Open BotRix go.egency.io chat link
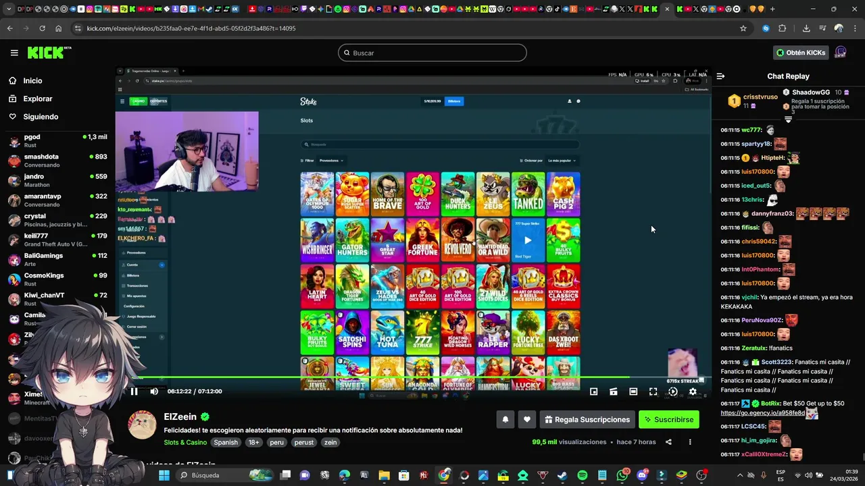Viewport: 865px width, 486px height. (x=762, y=412)
